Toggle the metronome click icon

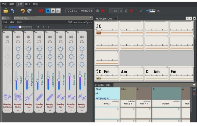pyautogui.click(x=126, y=11)
